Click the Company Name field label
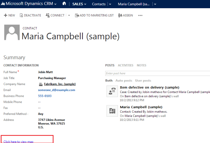This screenshot has width=210, height=143. pos(14,84)
